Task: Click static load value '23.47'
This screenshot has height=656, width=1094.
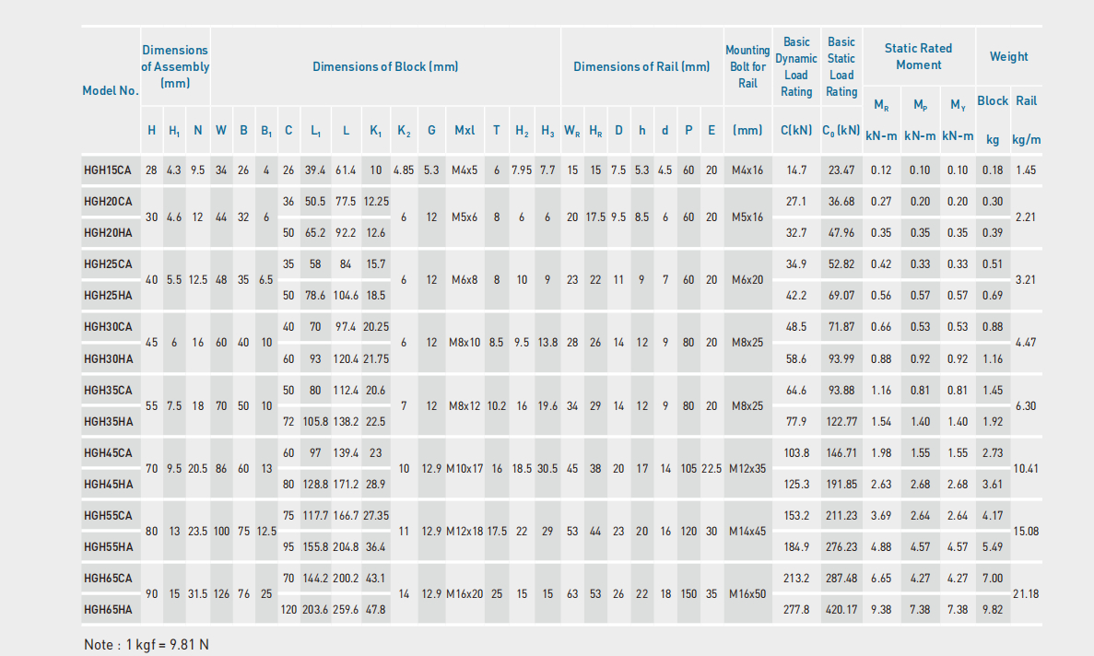Action: click(841, 170)
